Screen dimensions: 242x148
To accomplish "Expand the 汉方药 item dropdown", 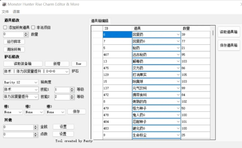I will 178,68.
